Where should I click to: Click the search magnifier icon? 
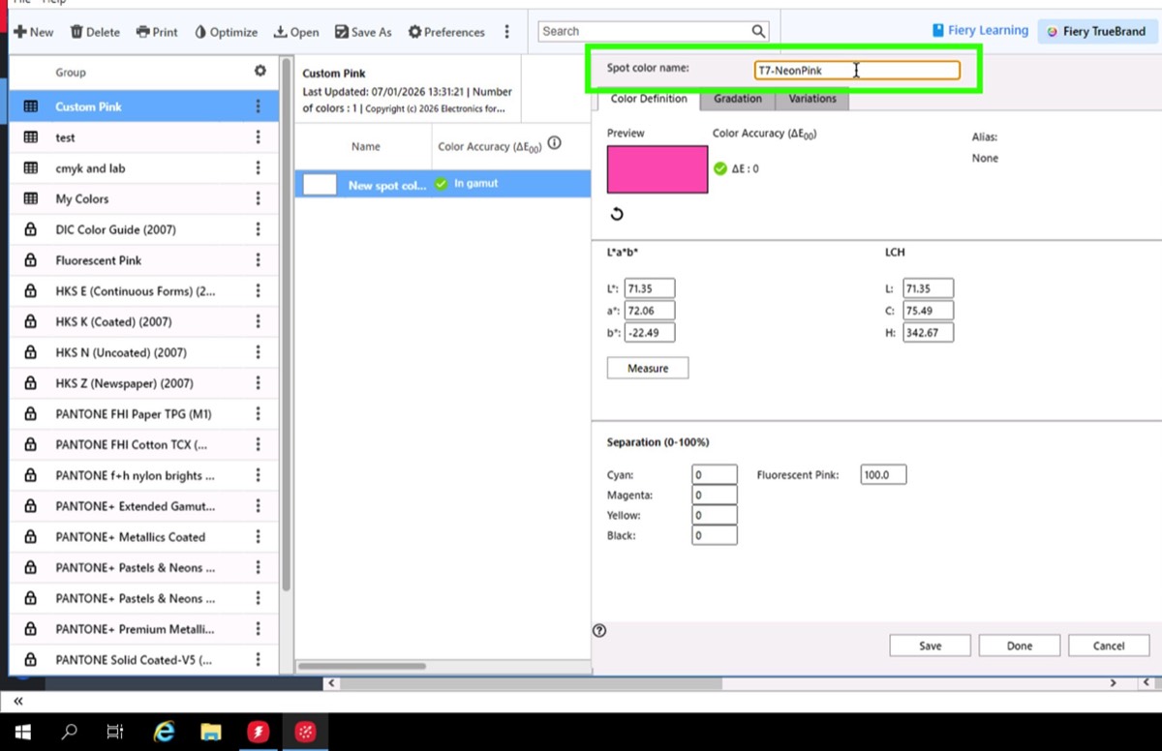pos(758,31)
